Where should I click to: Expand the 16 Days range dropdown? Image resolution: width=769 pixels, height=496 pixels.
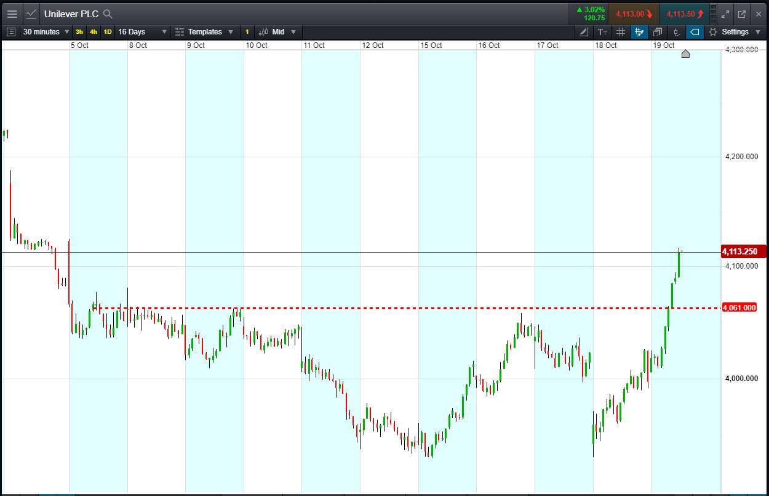click(142, 31)
